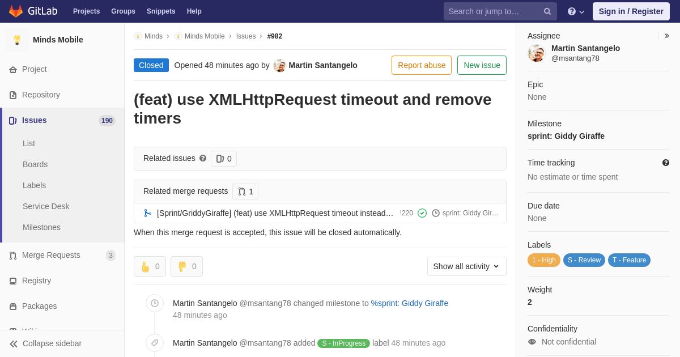Click the Repository file icon in sidebar
This screenshot has height=357, width=680.
[13, 95]
